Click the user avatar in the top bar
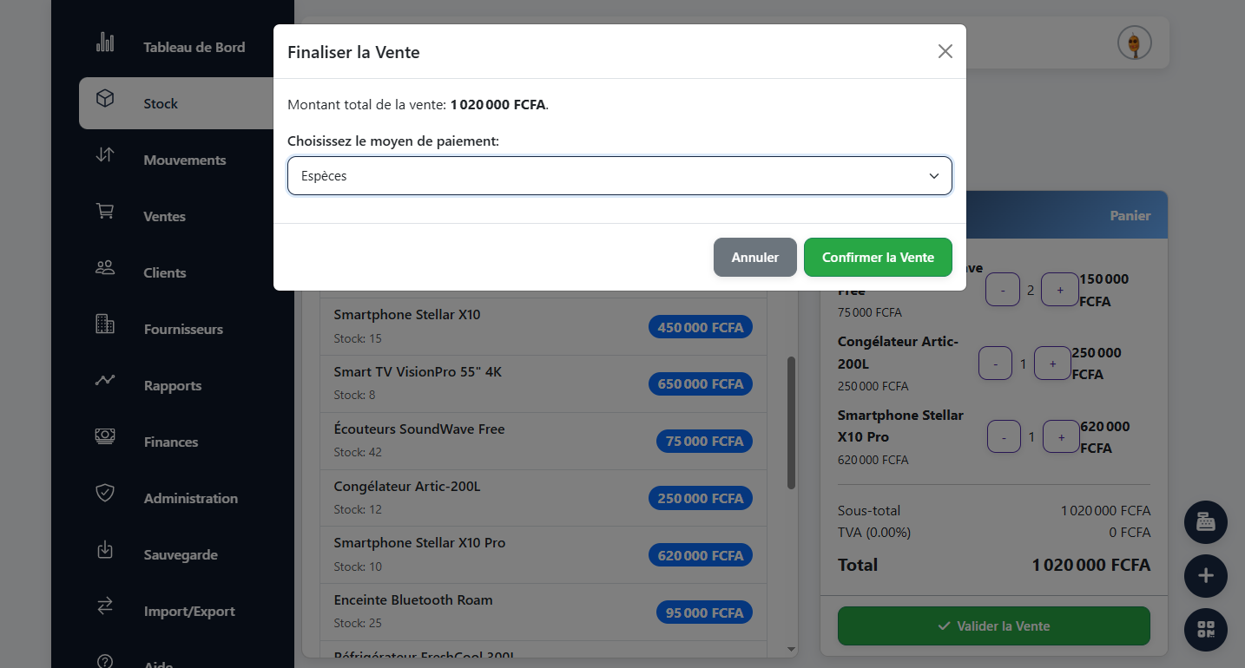The height and width of the screenshot is (668, 1245). [1134, 43]
